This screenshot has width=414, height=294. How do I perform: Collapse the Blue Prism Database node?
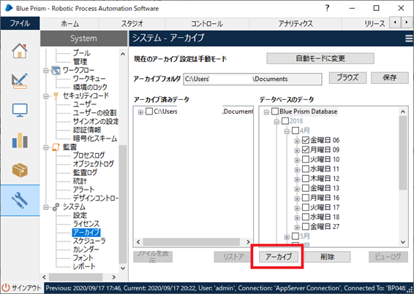point(267,112)
